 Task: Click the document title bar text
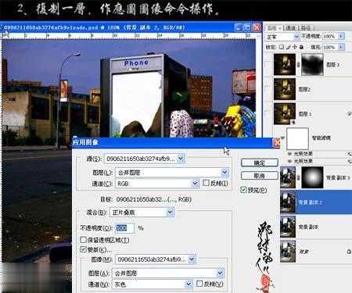[95, 27]
